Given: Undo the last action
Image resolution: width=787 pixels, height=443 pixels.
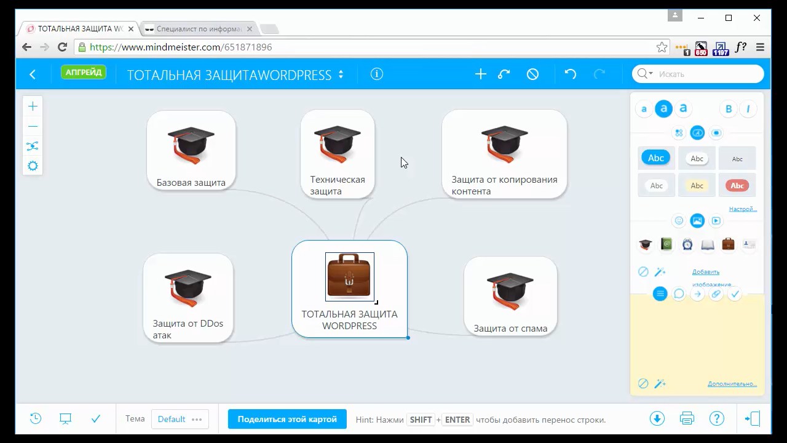Looking at the screenshot, I should click(x=571, y=74).
